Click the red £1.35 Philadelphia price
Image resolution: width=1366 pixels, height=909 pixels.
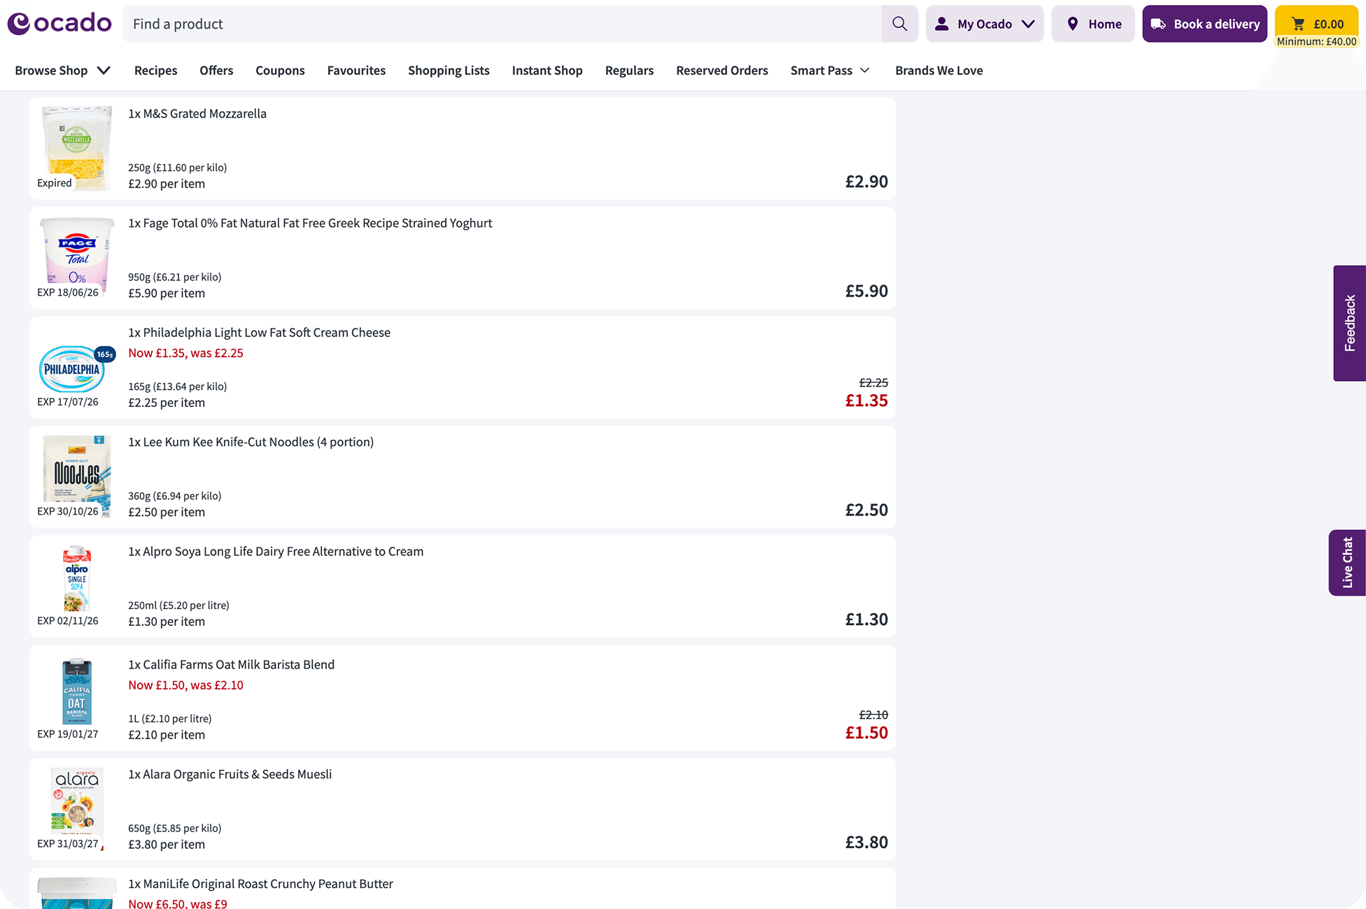(866, 401)
